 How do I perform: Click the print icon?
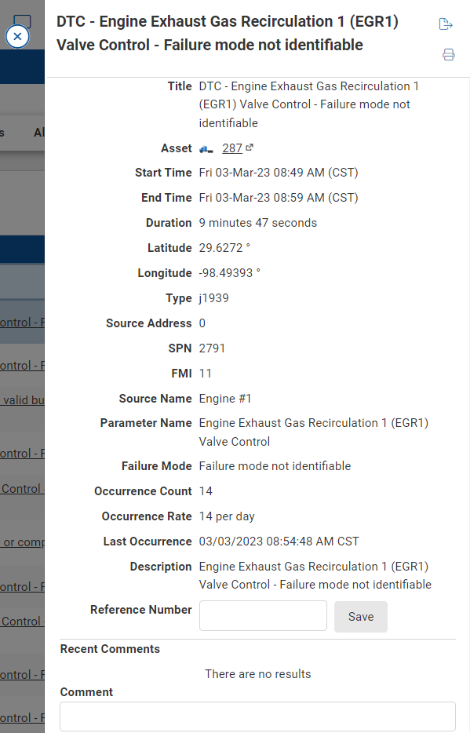pyautogui.click(x=448, y=53)
